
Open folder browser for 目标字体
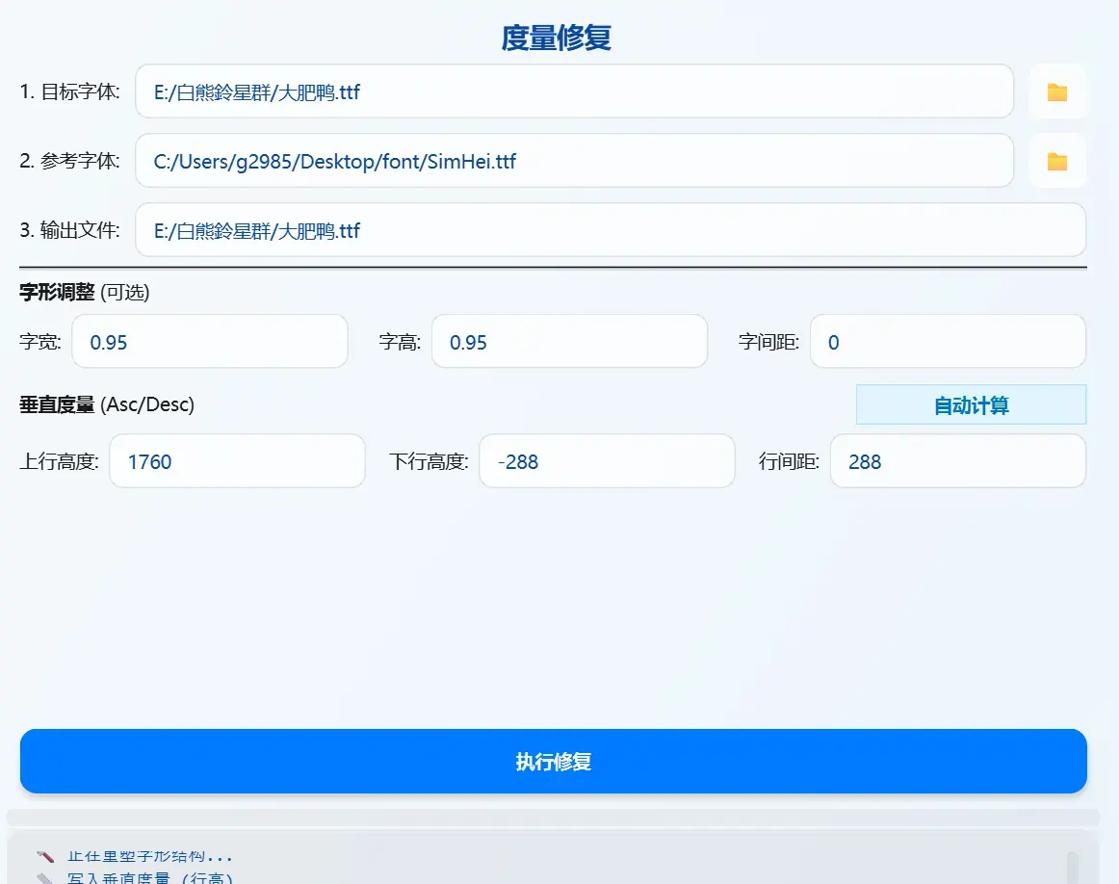(1057, 91)
